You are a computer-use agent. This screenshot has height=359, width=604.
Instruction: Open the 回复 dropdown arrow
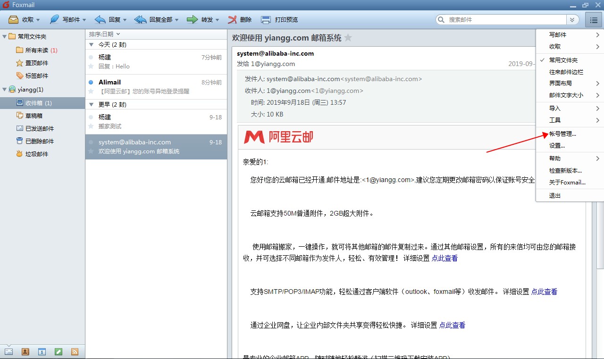tap(125, 20)
